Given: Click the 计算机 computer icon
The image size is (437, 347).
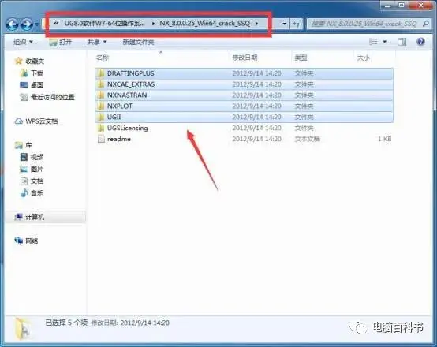Looking at the screenshot, I should (19, 217).
